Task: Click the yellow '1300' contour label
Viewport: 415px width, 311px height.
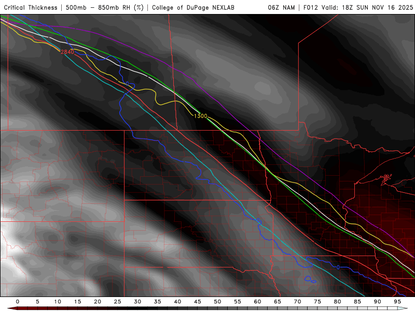Action: point(200,116)
